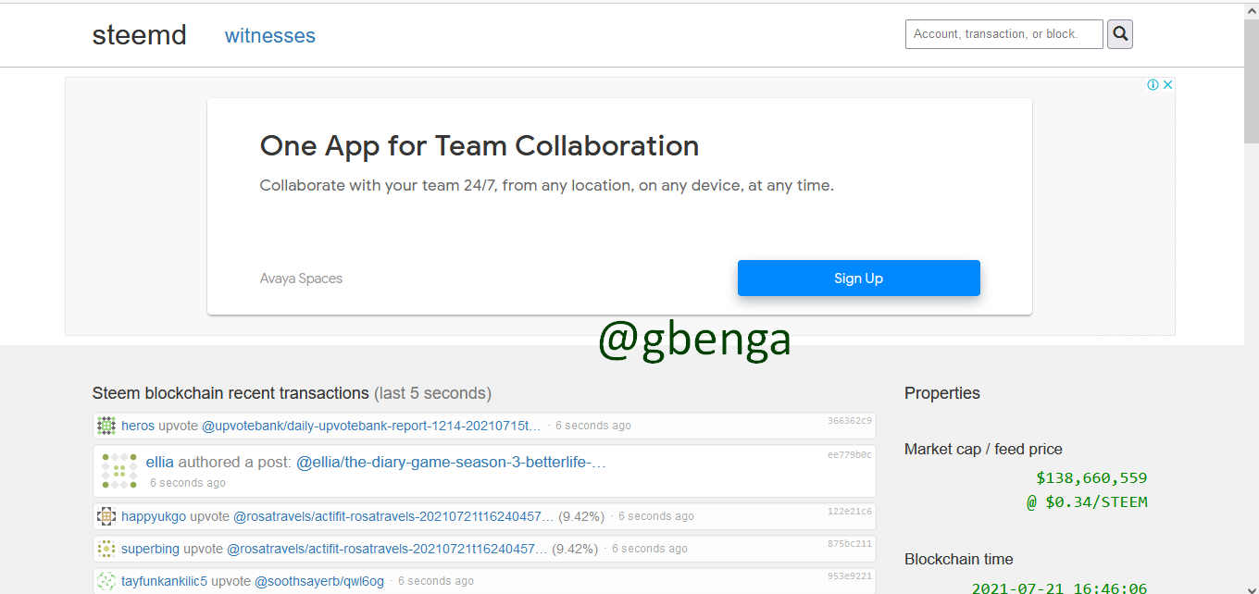Click the ad info icon

[x=1153, y=85]
